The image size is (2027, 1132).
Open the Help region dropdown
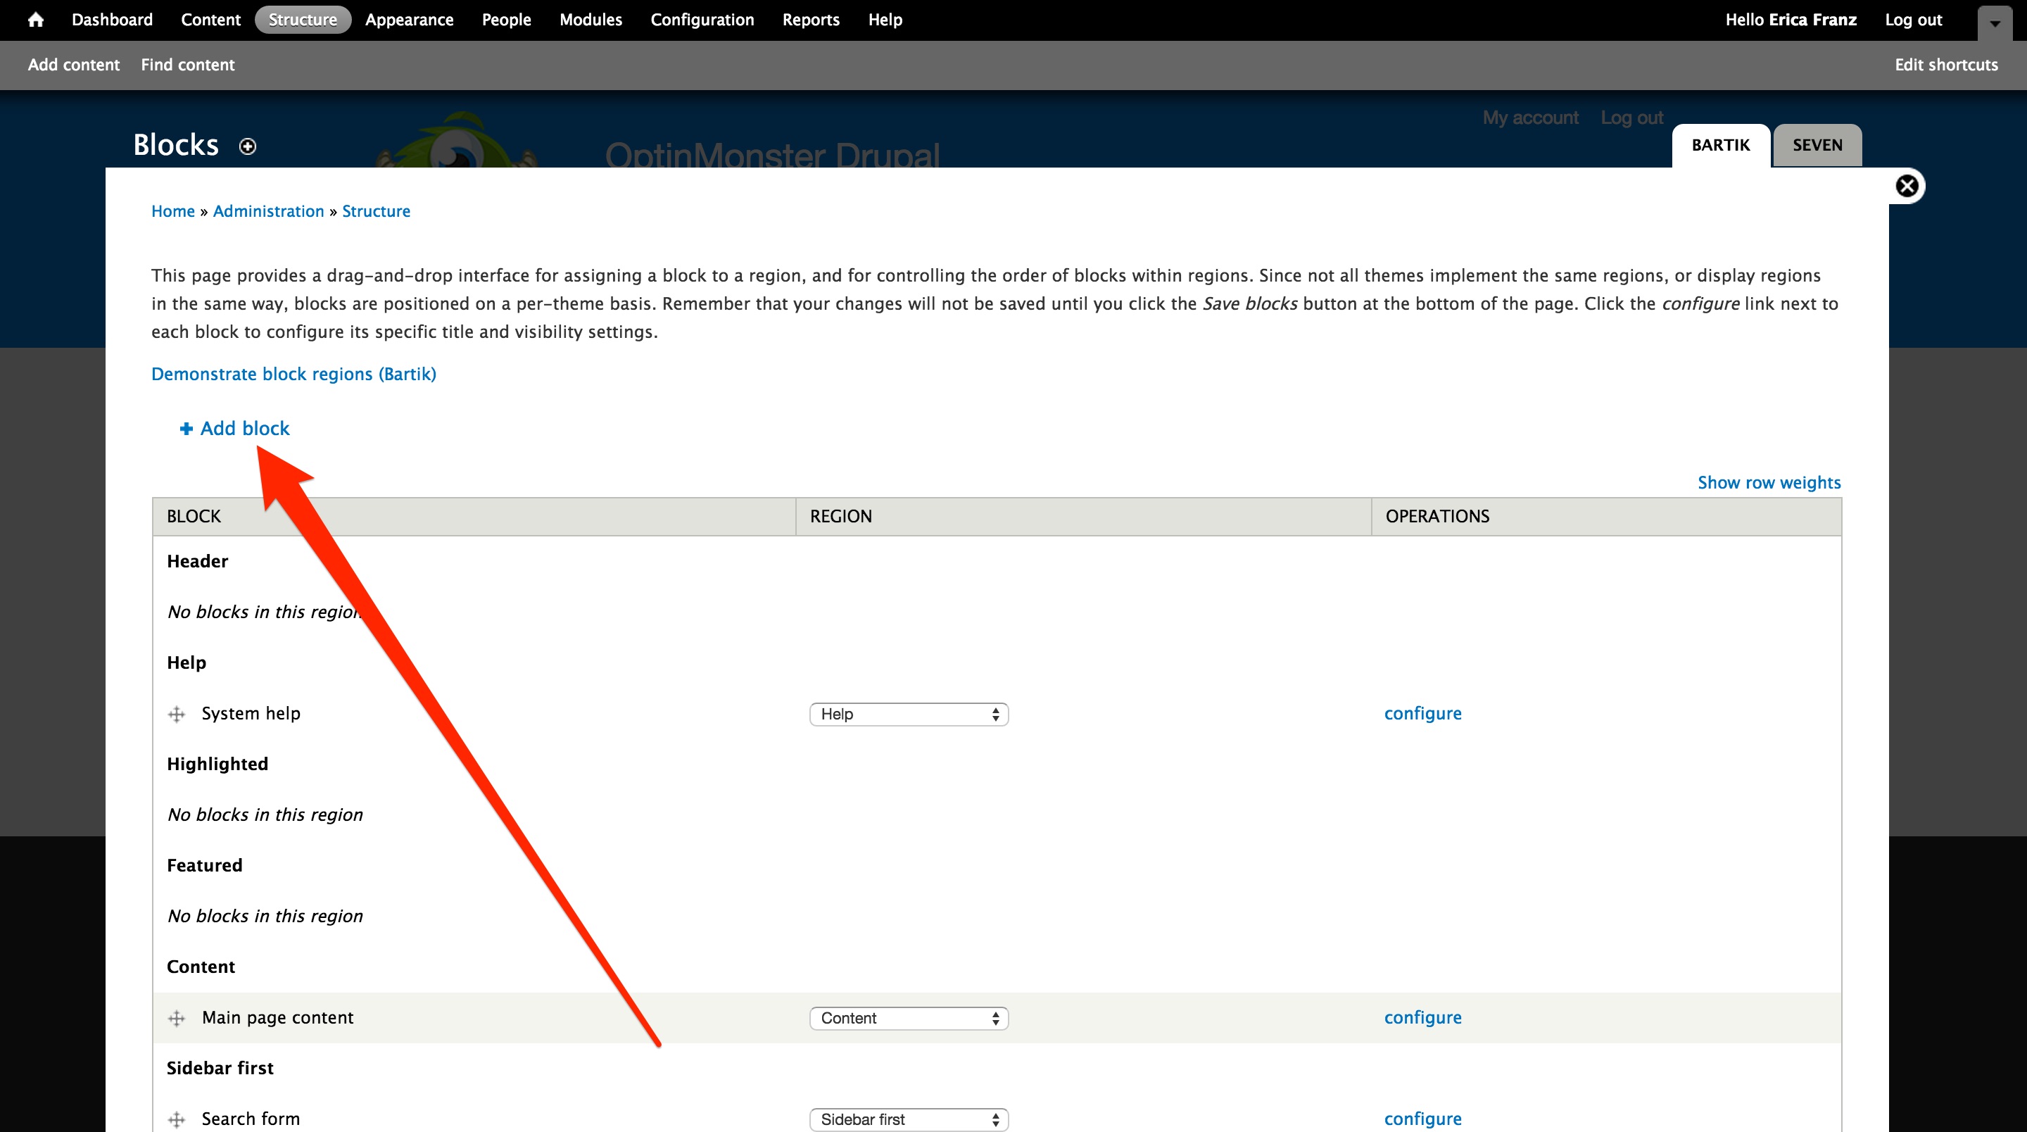[909, 714]
